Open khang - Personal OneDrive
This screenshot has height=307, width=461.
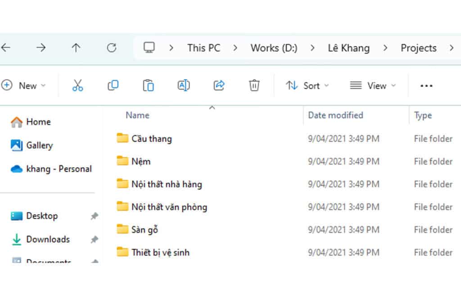click(51, 169)
